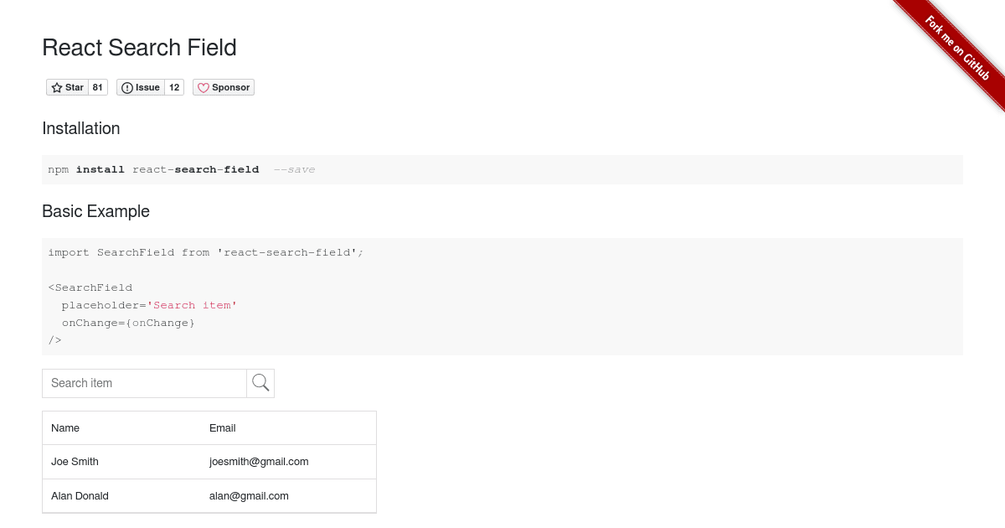Click the joesmith@gmail.com email entry
The image size is (1005, 528).
(x=259, y=461)
